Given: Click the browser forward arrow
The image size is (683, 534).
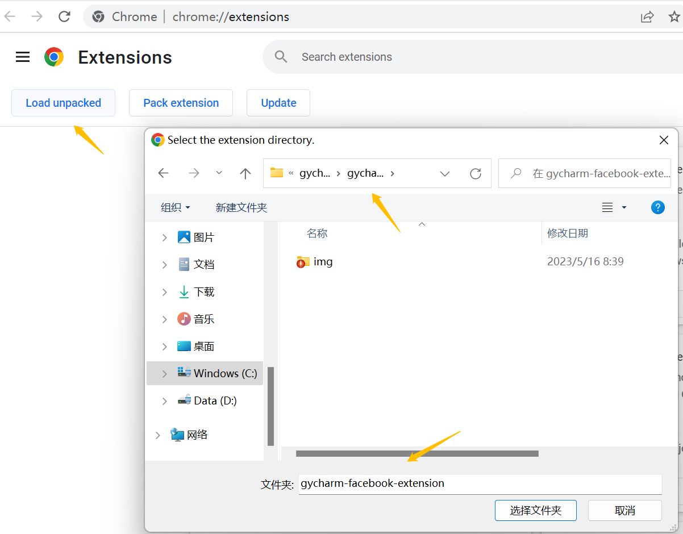Looking at the screenshot, I should pyautogui.click(x=37, y=16).
